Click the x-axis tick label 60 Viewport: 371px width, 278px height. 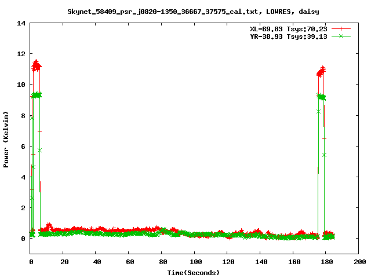(130, 262)
